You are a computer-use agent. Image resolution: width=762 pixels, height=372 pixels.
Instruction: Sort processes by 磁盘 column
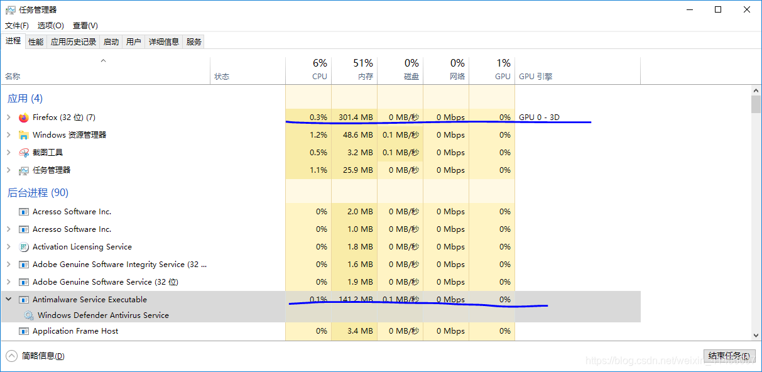coord(400,70)
